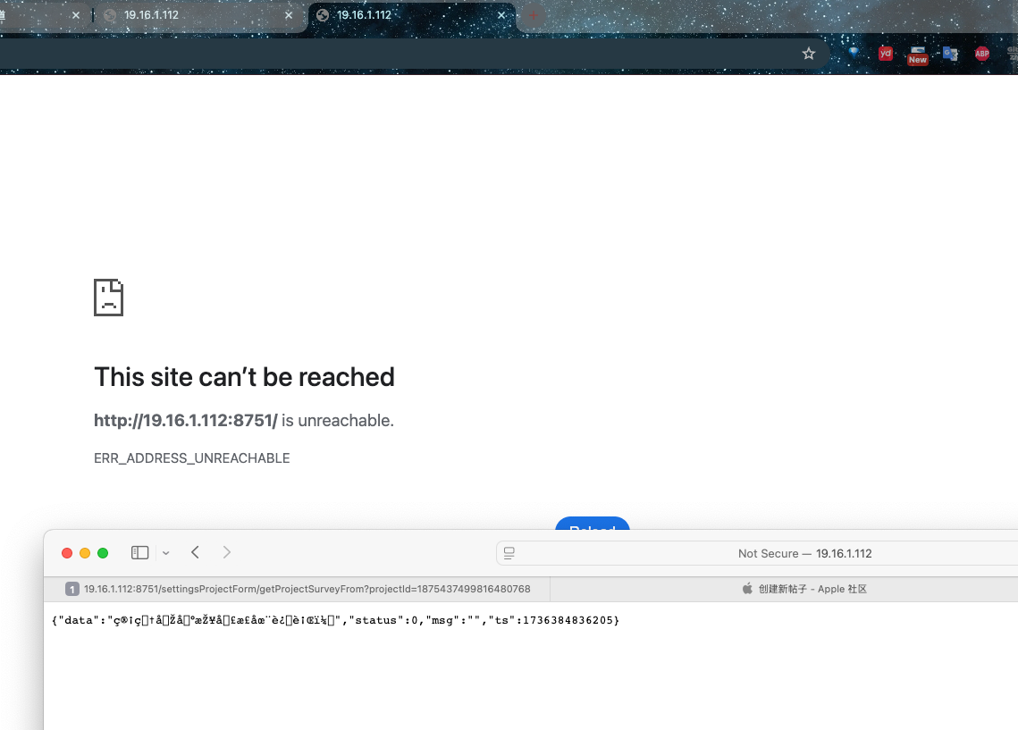Screen dimensions: 1018x730
Task: Click the blue Reload button in Chrome
Action: [x=592, y=523]
